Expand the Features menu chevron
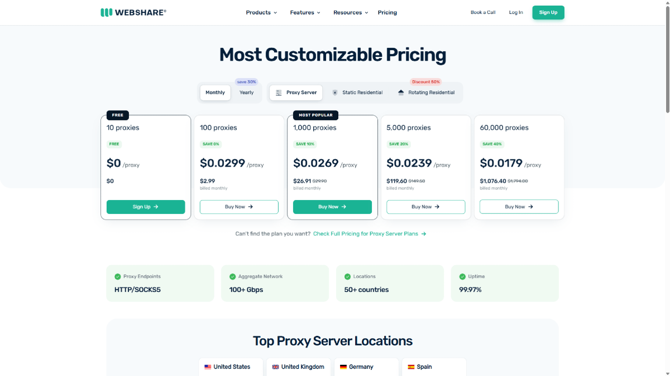This screenshot has width=670, height=376. pyautogui.click(x=319, y=13)
